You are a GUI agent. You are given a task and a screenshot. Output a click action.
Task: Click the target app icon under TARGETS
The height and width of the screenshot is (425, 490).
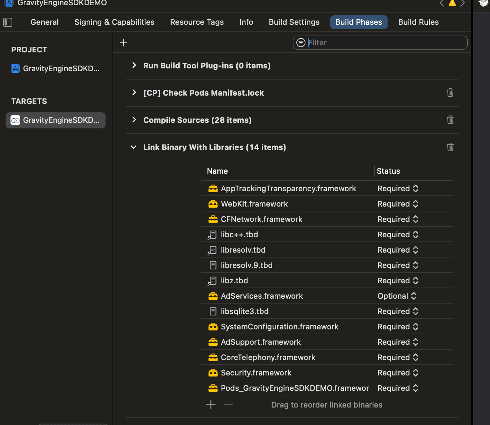15,120
